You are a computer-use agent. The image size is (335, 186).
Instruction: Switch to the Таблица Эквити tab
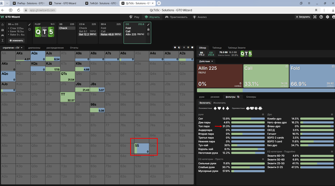(236, 48)
